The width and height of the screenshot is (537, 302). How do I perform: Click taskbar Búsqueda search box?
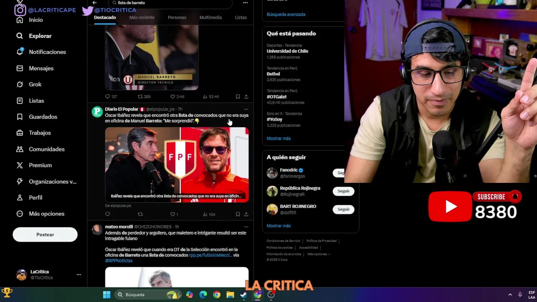tap(147, 294)
